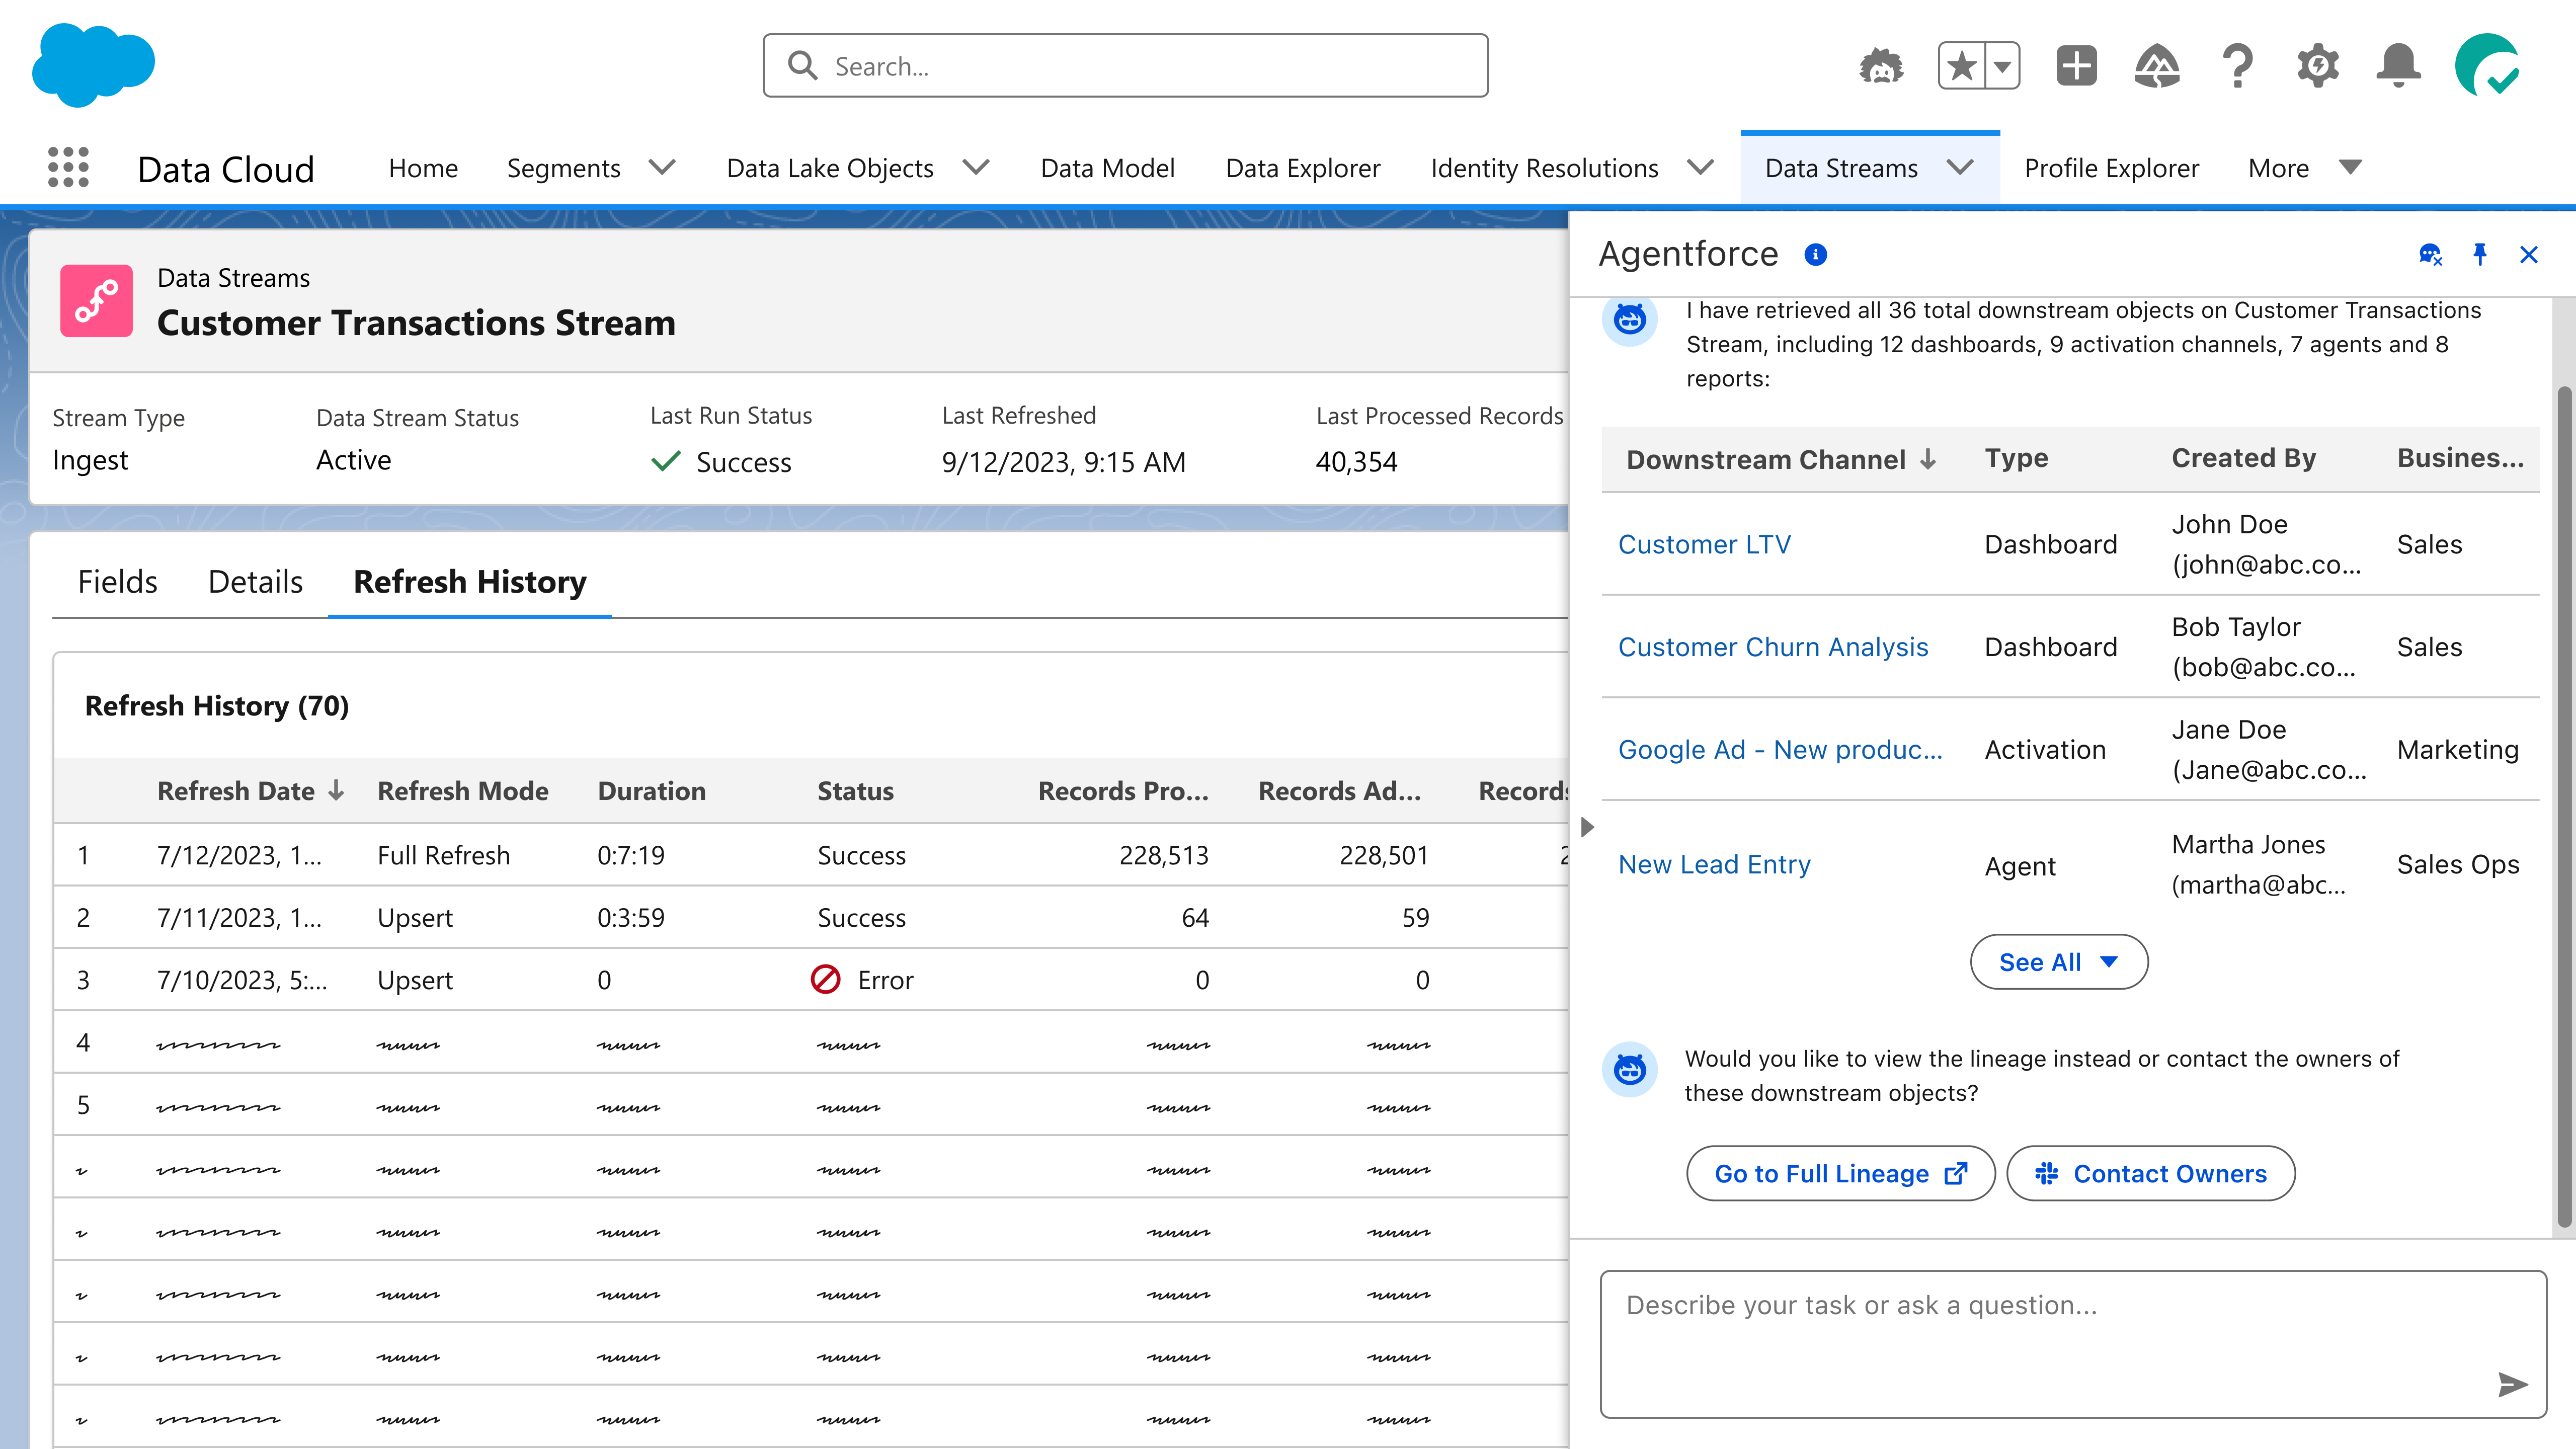Image resolution: width=2576 pixels, height=1449 pixels.
Task: Select the Refresh History tab
Action: tap(470, 581)
